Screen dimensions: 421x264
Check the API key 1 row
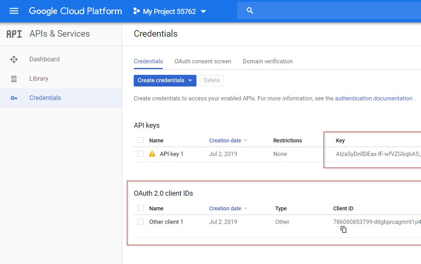[140, 154]
